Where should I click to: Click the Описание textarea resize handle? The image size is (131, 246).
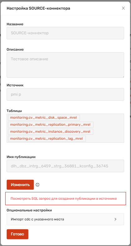pos(123,76)
